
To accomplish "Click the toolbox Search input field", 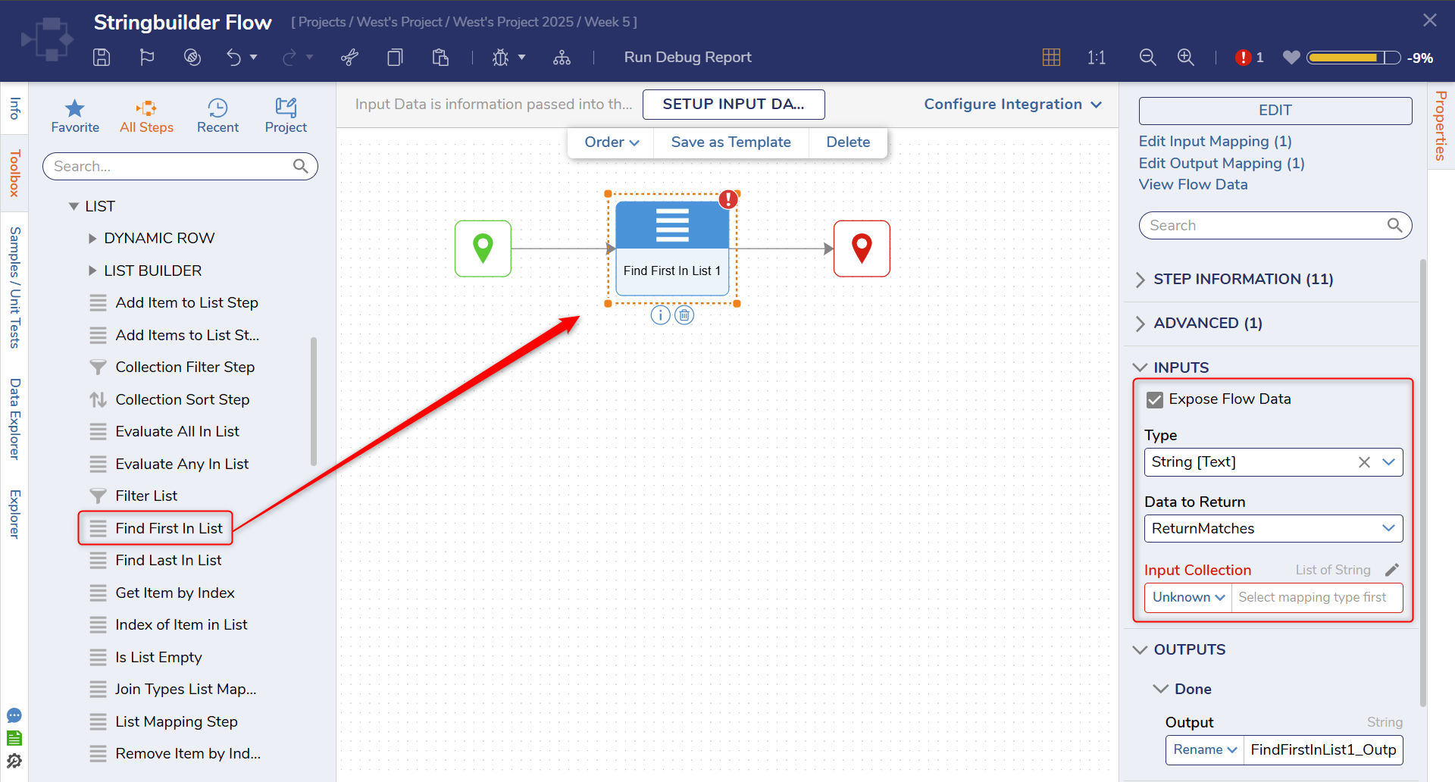I will click(x=171, y=167).
